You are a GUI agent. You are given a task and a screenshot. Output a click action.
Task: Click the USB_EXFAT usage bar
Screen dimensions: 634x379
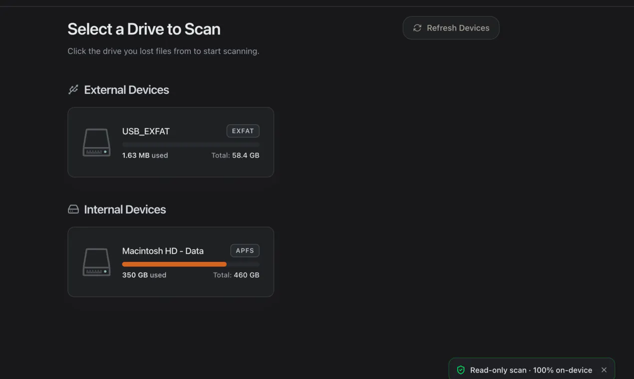click(x=191, y=145)
